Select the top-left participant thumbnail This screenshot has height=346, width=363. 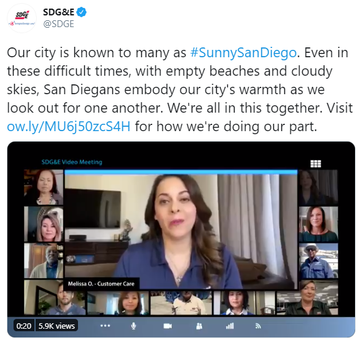(x=44, y=187)
